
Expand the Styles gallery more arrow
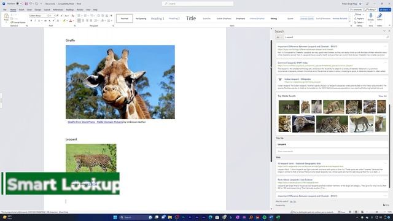(x=350, y=22)
